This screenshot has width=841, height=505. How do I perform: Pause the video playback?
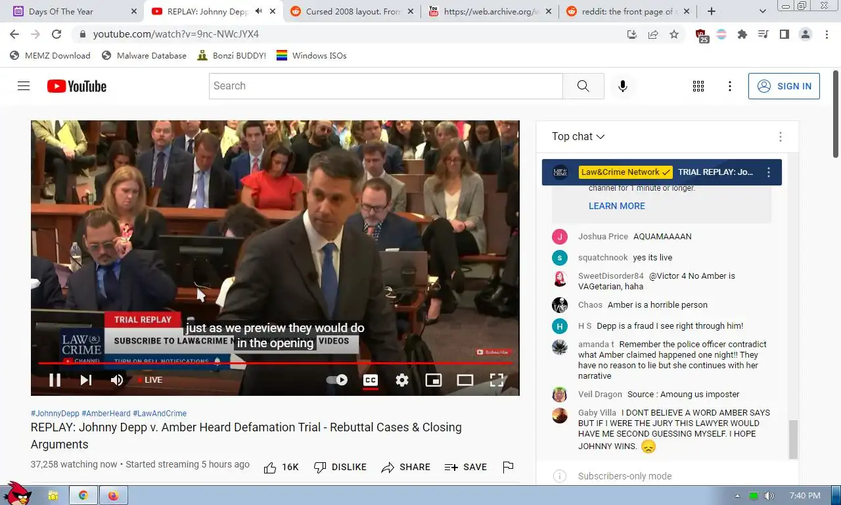pyautogui.click(x=55, y=380)
